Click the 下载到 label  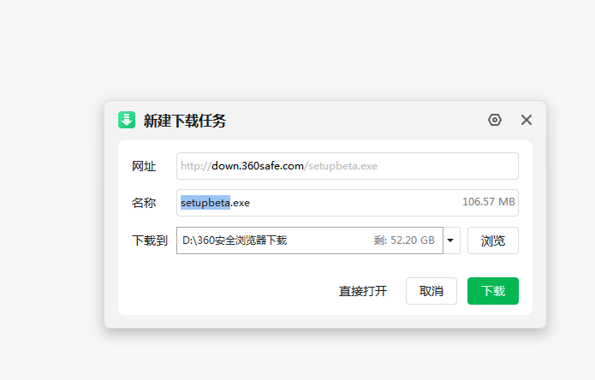(149, 240)
